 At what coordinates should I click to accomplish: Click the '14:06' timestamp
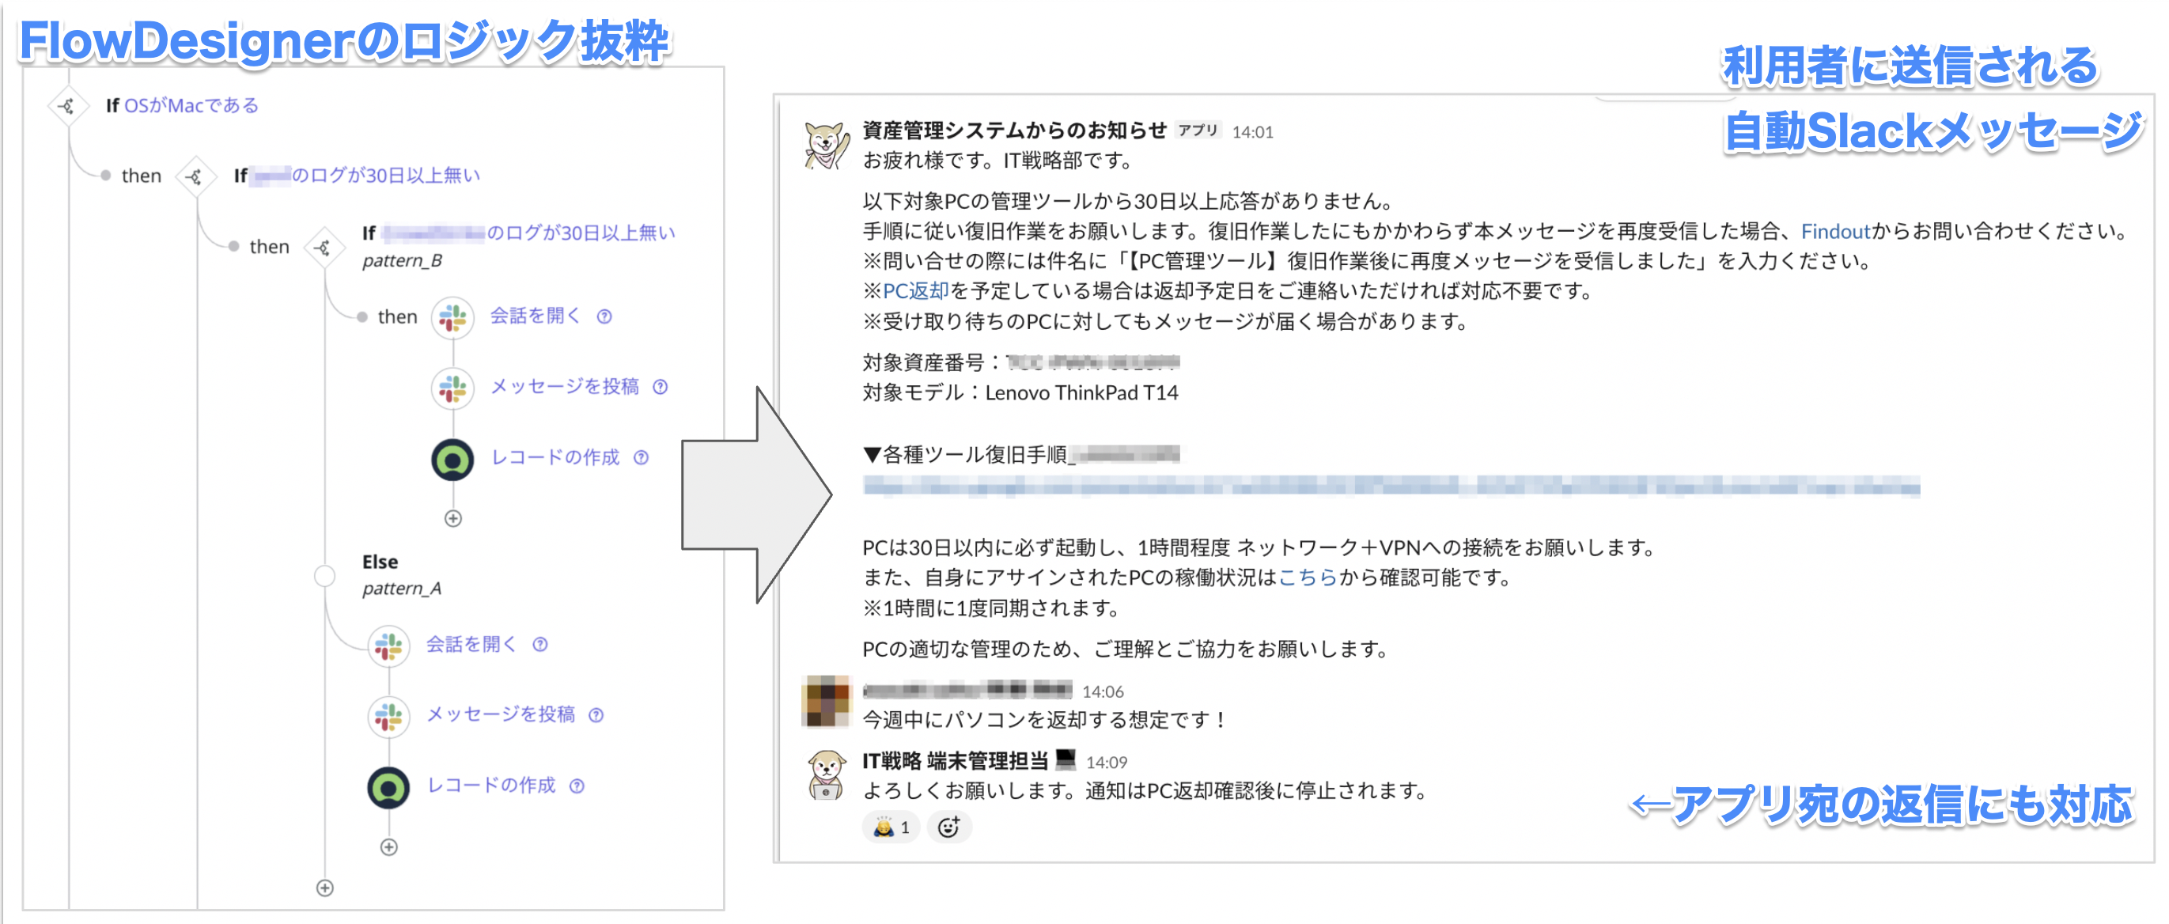click(x=1103, y=692)
